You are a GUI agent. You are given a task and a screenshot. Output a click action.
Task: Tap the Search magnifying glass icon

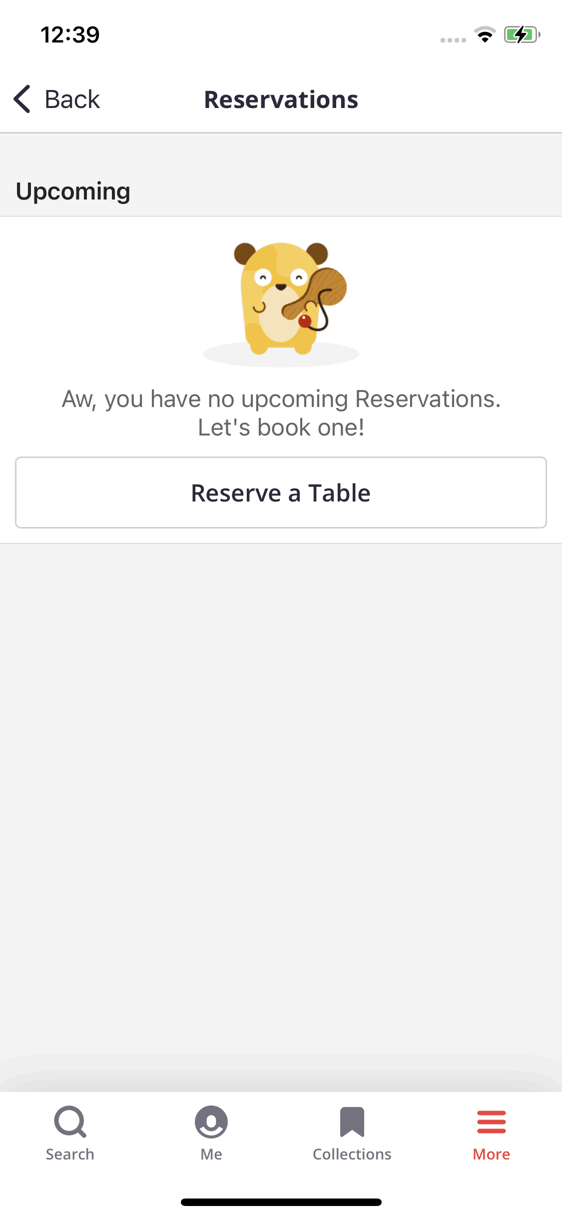70,1122
